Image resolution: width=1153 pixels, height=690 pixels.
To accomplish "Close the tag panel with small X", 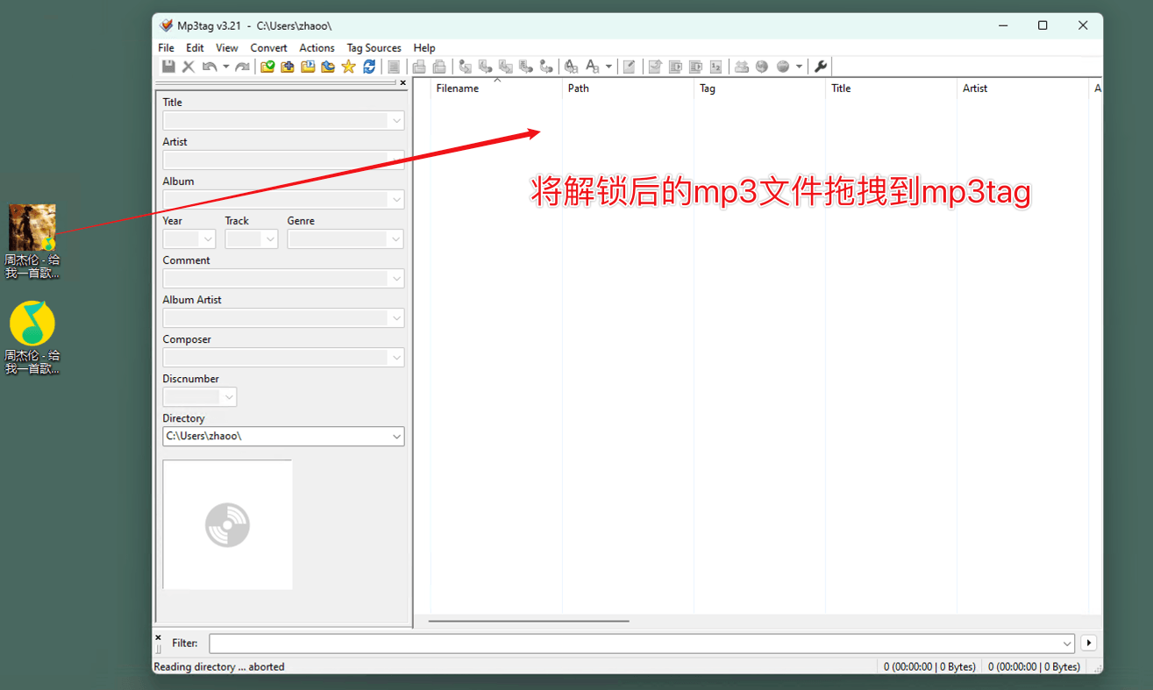I will (402, 83).
